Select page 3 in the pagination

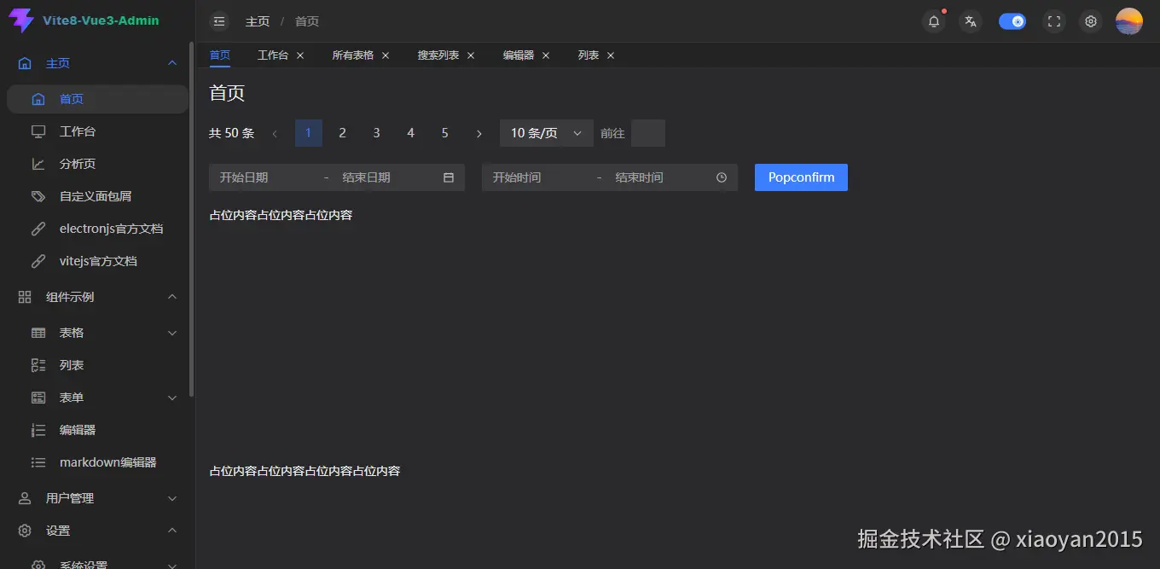[377, 133]
